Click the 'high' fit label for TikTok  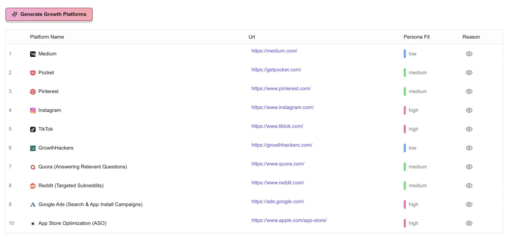[x=414, y=129]
